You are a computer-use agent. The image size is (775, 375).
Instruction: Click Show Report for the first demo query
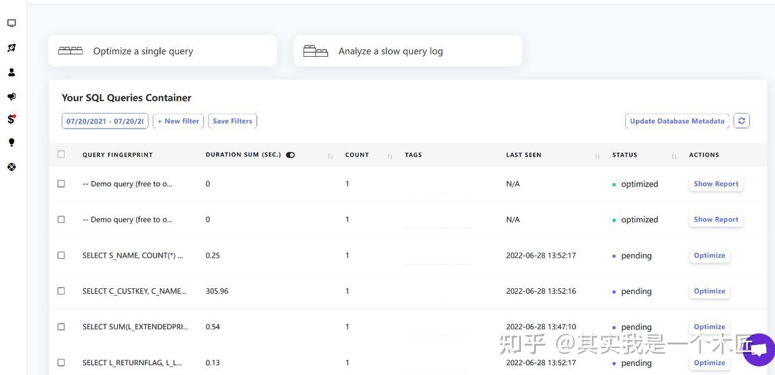pos(716,183)
